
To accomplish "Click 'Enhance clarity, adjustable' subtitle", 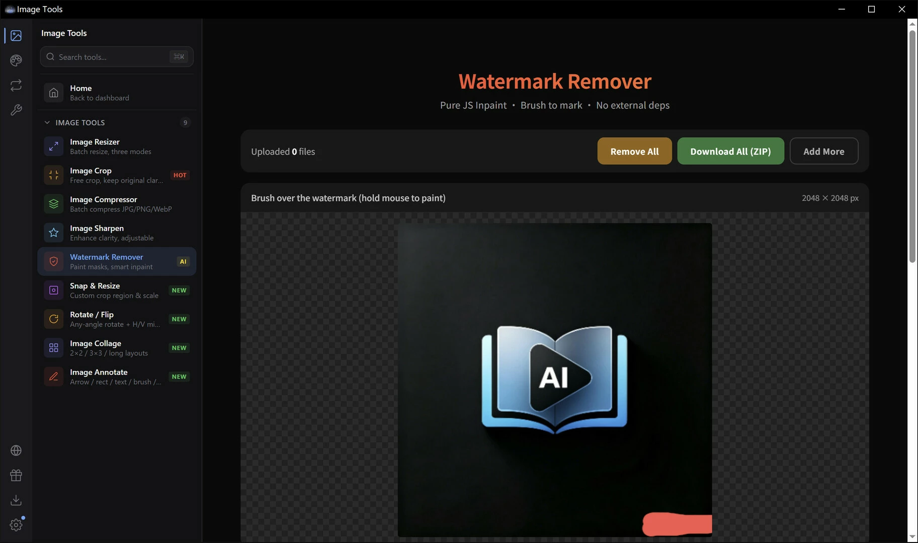I will click(x=112, y=238).
